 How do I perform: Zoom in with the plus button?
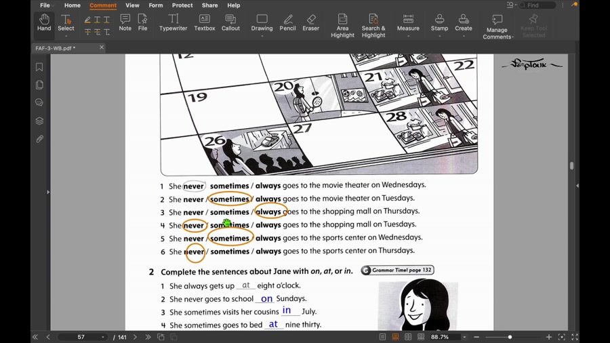(x=549, y=337)
